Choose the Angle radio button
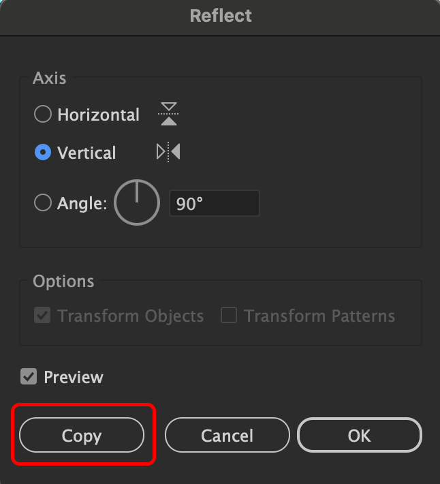Image resolution: width=440 pixels, height=484 pixels. (43, 202)
